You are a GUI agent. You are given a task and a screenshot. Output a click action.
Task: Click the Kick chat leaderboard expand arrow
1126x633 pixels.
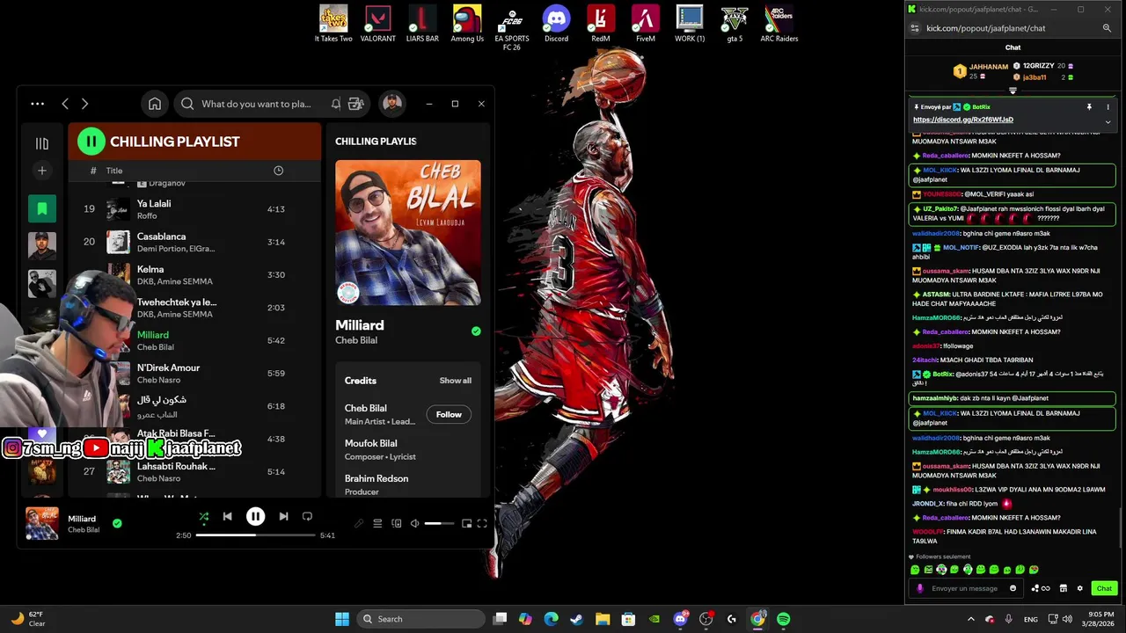click(1013, 91)
